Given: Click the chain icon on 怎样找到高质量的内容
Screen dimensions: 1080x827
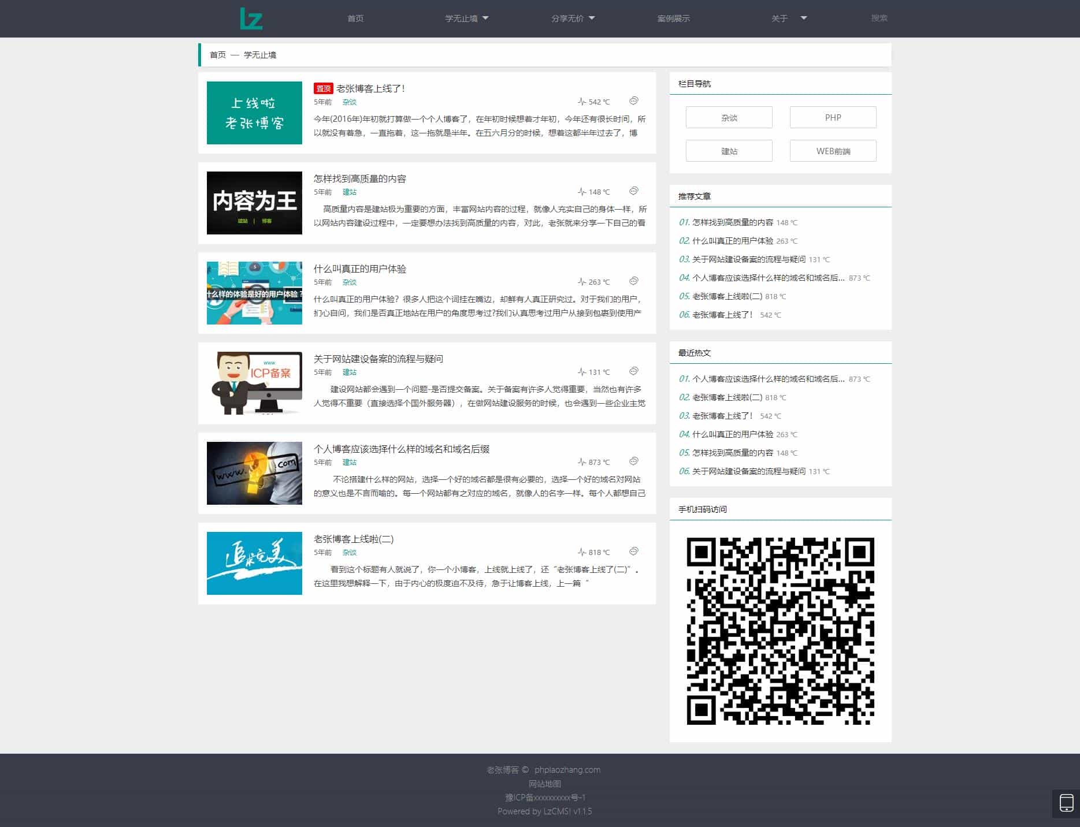Looking at the screenshot, I should click(x=634, y=191).
